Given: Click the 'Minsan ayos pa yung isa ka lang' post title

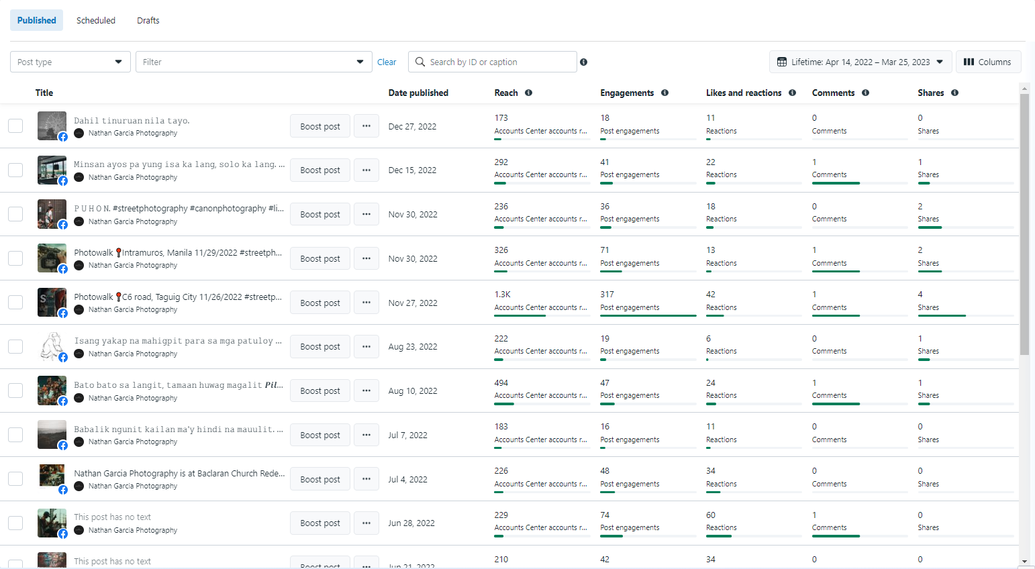Looking at the screenshot, I should 179,164.
